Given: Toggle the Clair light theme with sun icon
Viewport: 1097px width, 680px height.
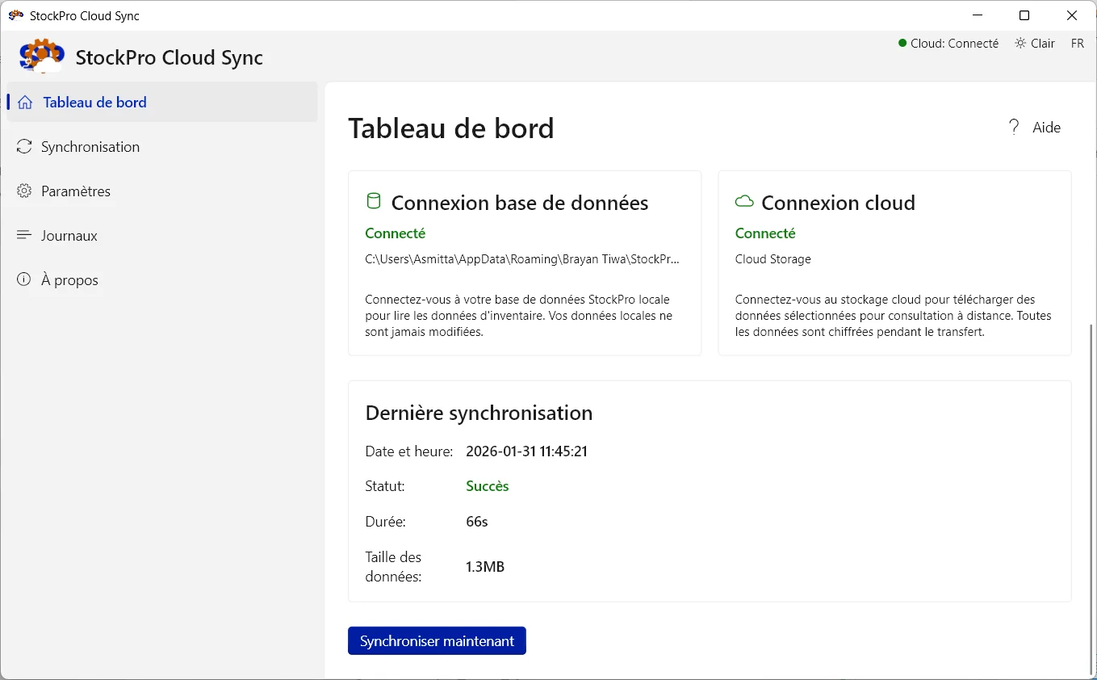Looking at the screenshot, I should [1035, 43].
